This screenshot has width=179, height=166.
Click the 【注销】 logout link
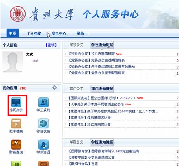pyautogui.click(x=51, y=45)
